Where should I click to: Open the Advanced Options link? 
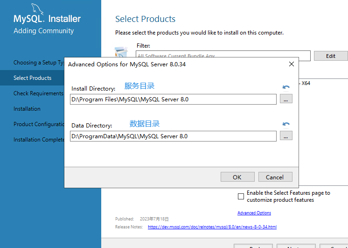(x=254, y=213)
